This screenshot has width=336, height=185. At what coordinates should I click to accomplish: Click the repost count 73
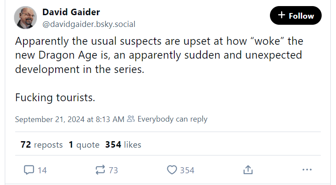pyautogui.click(x=113, y=170)
